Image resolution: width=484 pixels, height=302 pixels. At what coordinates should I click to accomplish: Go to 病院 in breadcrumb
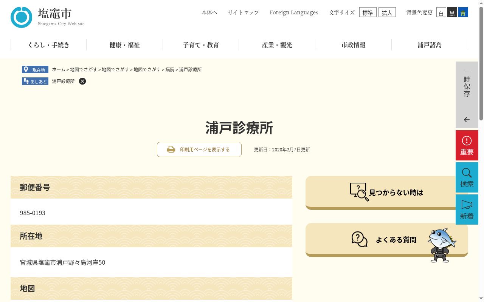point(170,69)
